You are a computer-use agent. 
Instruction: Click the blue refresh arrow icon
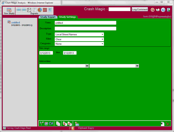pos(51,124)
